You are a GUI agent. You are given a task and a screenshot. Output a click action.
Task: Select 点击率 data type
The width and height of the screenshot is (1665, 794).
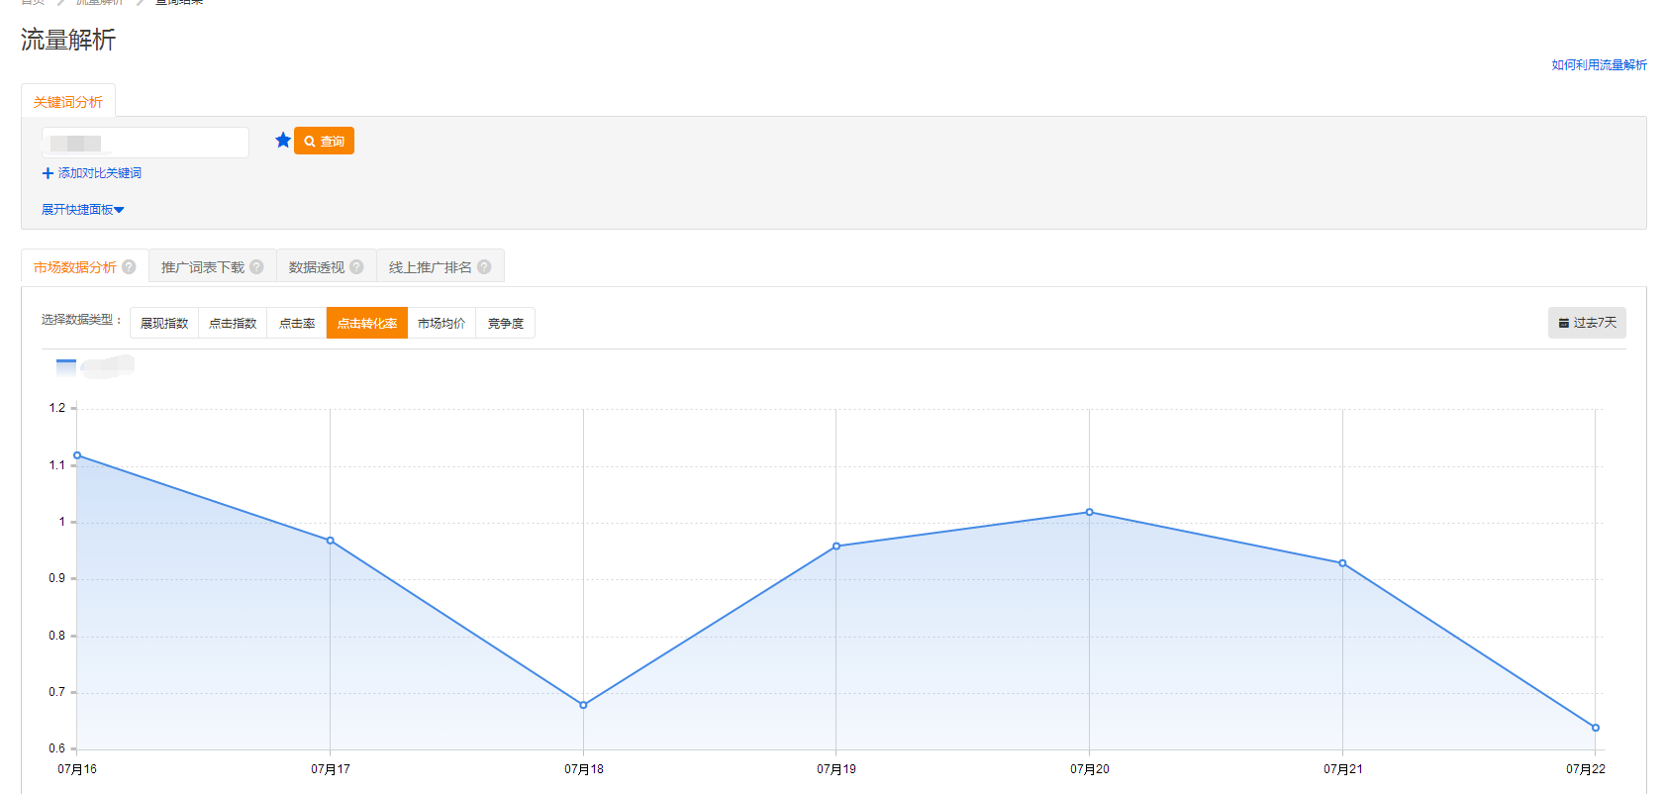coord(297,324)
